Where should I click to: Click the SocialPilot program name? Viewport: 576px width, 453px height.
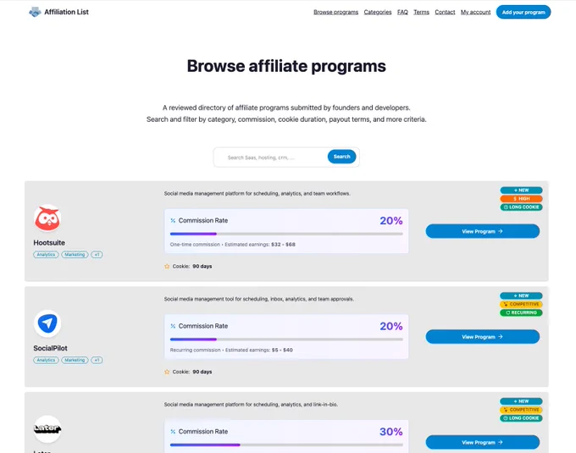50,348
